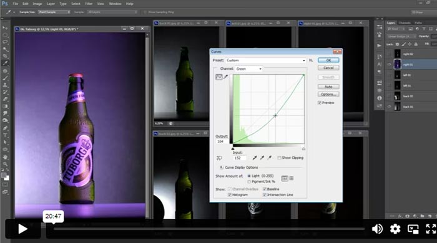Open the File menu
This screenshot has height=243, width=437.
click(16, 4)
